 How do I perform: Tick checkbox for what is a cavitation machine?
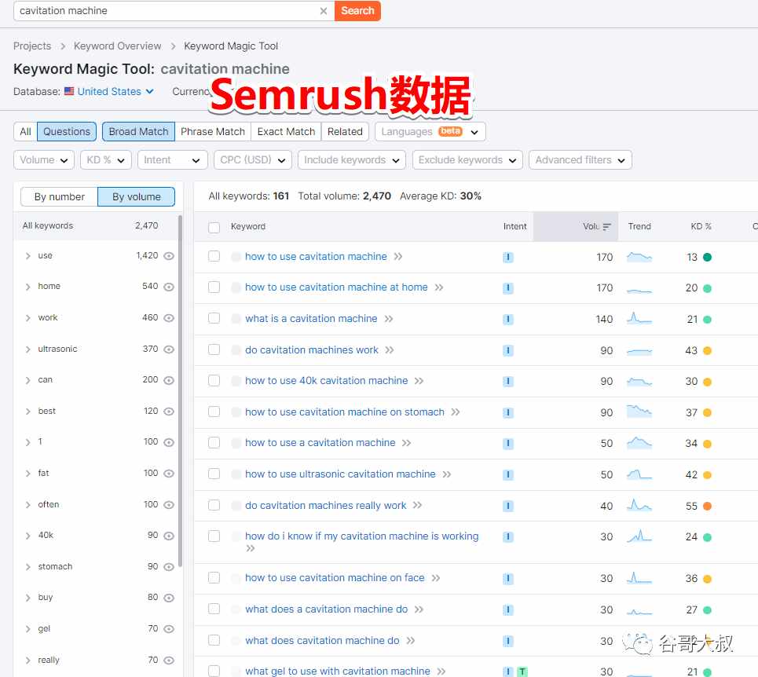[x=214, y=318]
